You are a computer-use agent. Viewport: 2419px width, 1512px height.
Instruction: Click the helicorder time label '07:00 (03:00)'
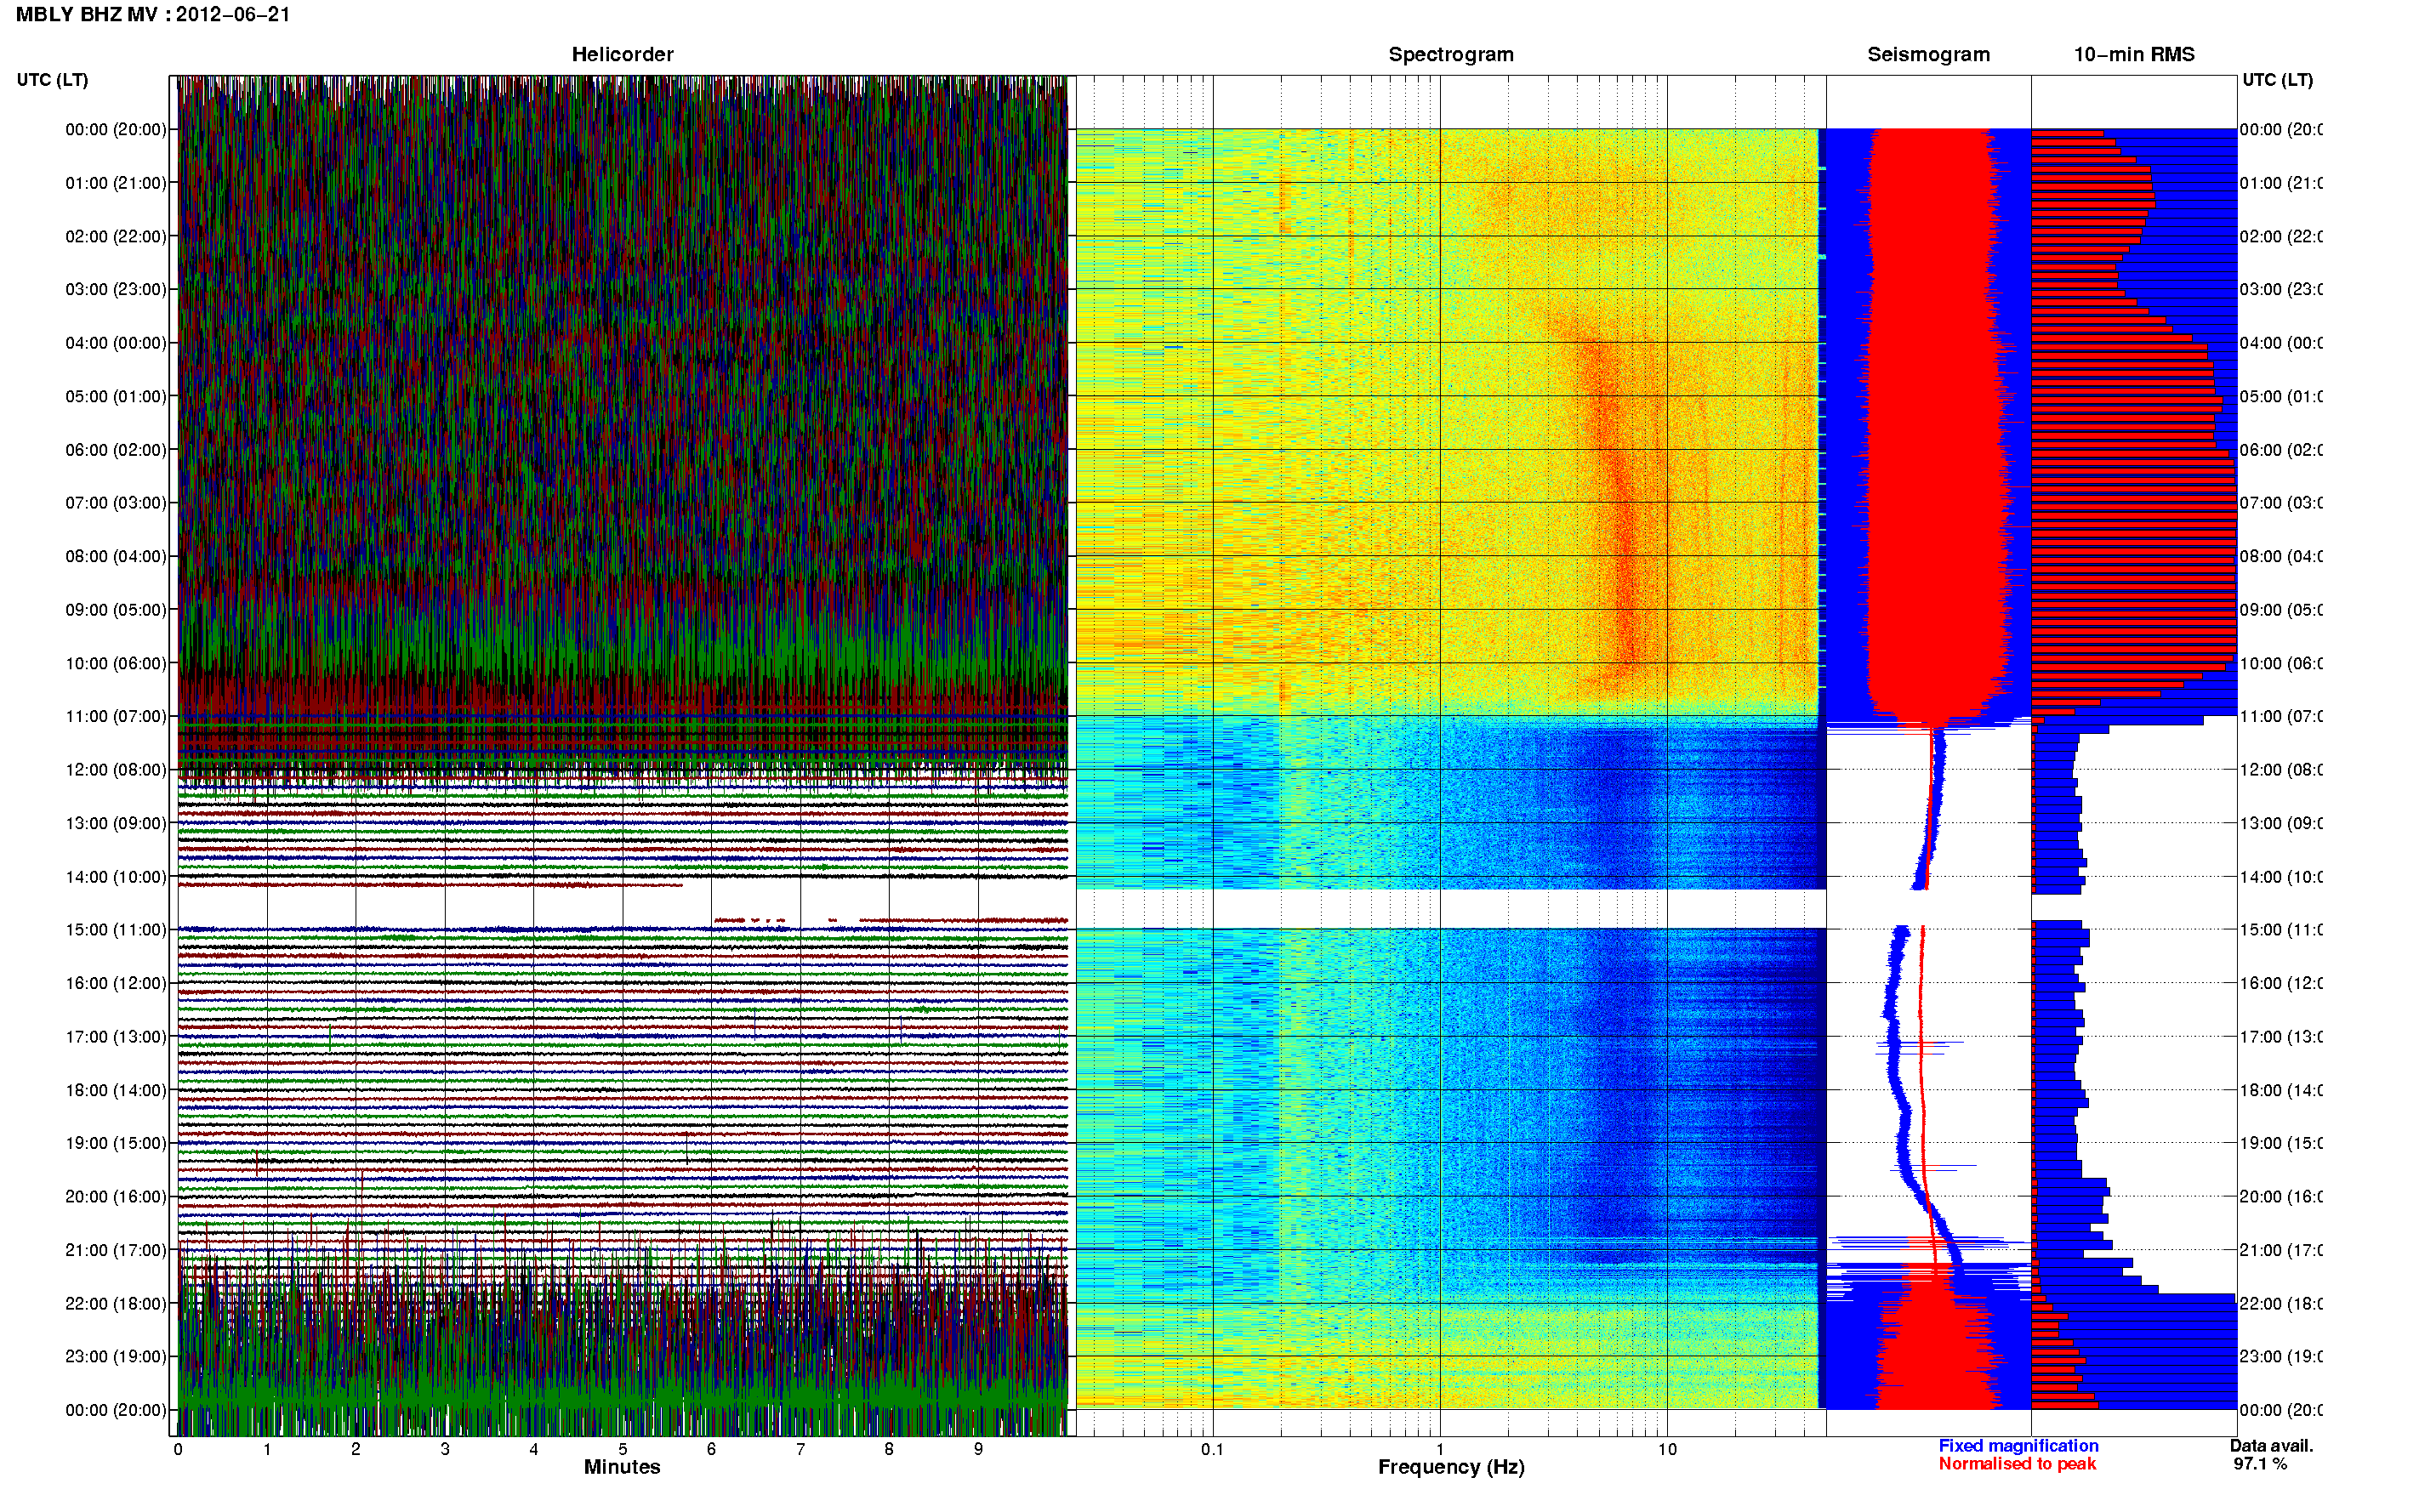click(116, 503)
